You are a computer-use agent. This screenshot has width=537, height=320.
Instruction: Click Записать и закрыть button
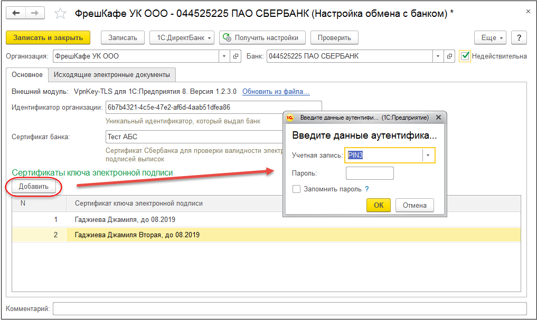point(48,38)
